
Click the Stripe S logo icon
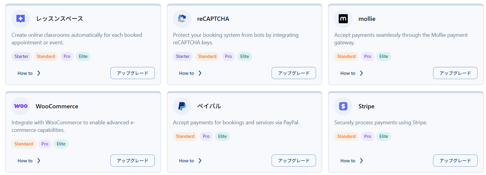tap(343, 106)
